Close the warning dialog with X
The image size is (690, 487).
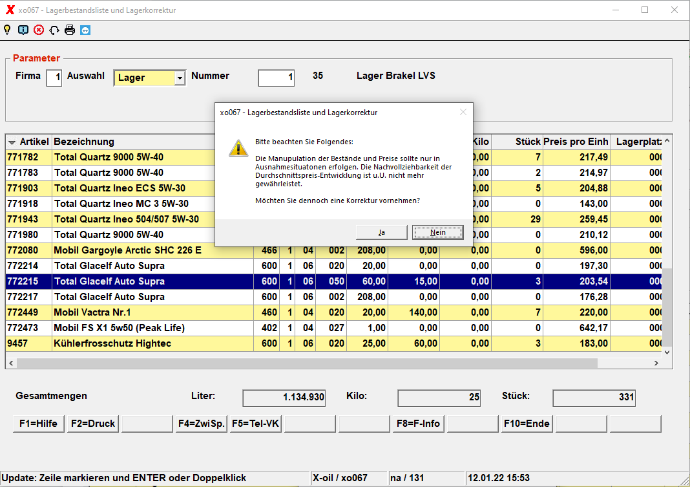463,113
